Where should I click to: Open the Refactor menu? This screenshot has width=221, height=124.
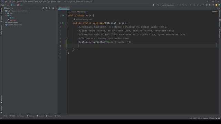(31, 2)
